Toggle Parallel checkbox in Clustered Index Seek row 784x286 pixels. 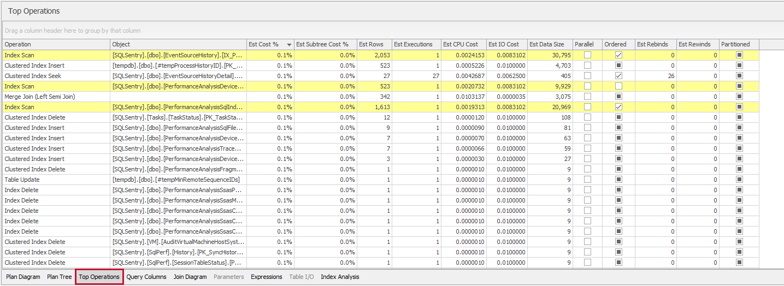[x=587, y=76]
